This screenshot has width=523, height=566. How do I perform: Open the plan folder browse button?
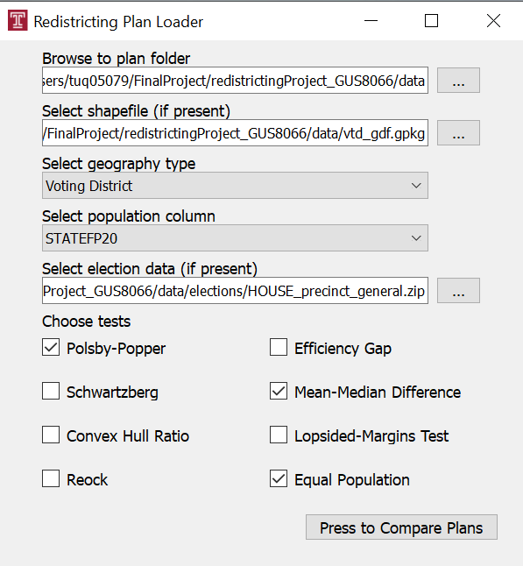coord(458,80)
